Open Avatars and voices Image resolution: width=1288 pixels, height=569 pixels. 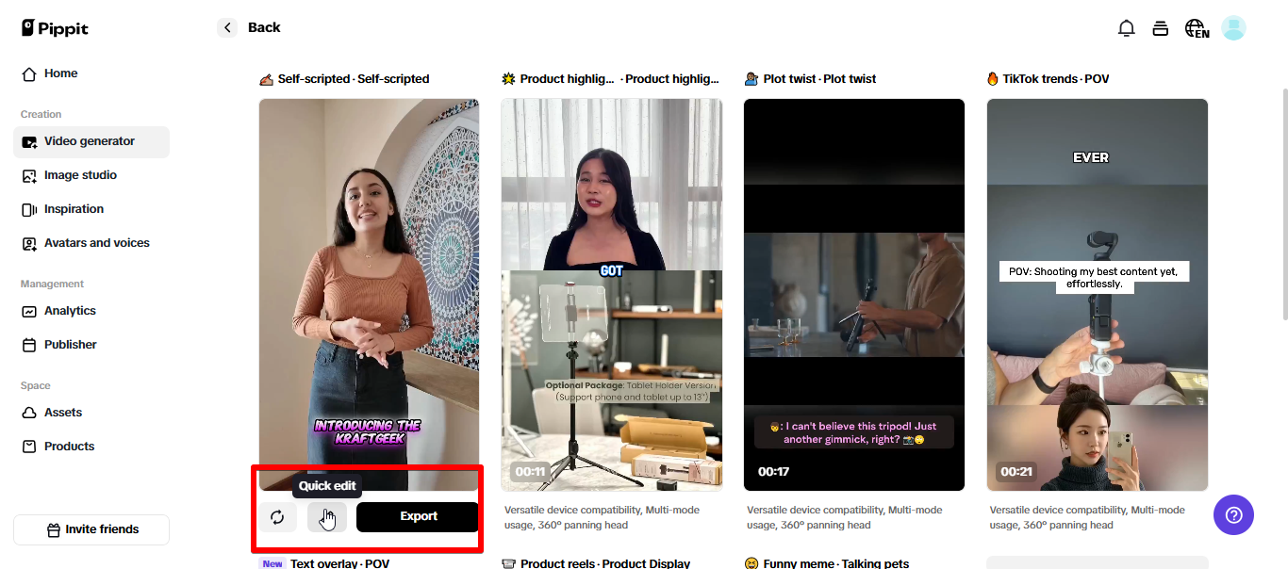pyautogui.click(x=96, y=242)
